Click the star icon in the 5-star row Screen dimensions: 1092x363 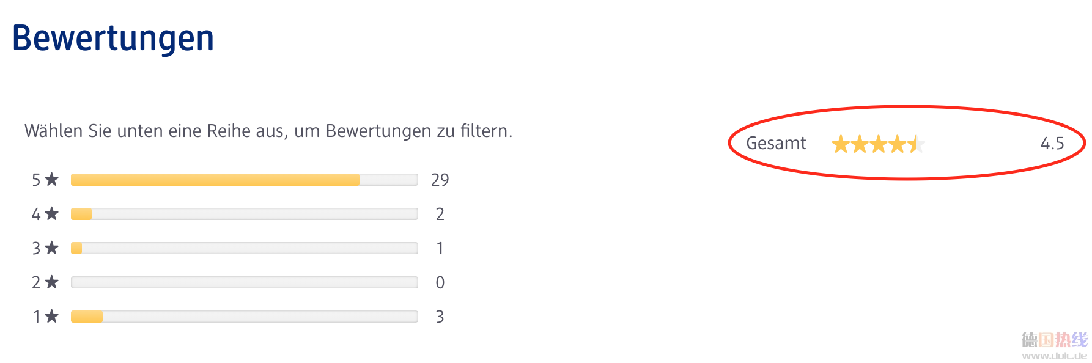coord(52,179)
